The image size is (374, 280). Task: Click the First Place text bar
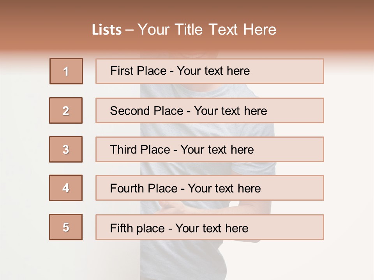(x=210, y=71)
